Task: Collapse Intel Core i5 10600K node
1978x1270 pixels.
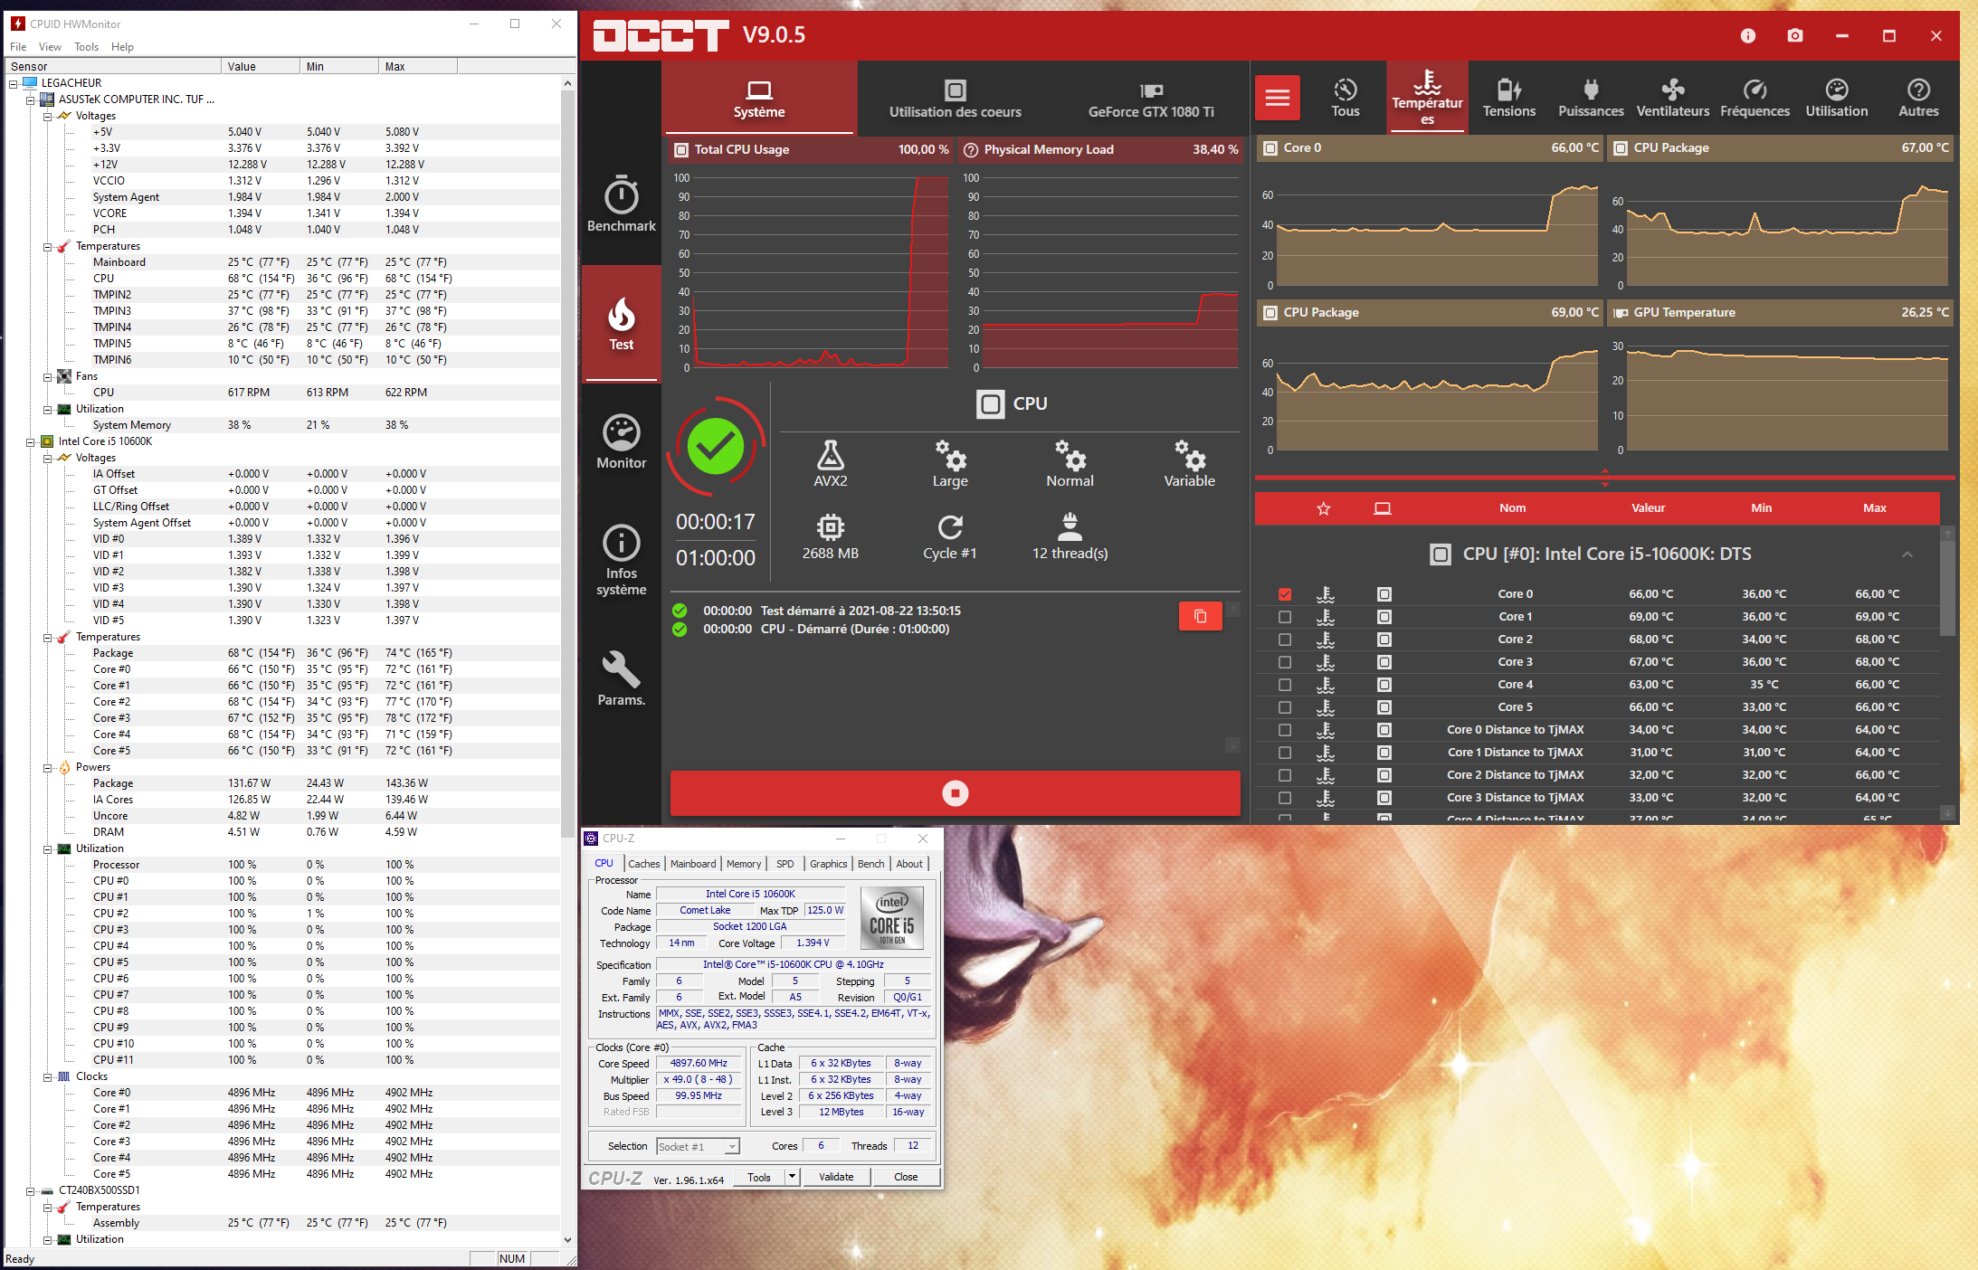Action: (x=31, y=441)
